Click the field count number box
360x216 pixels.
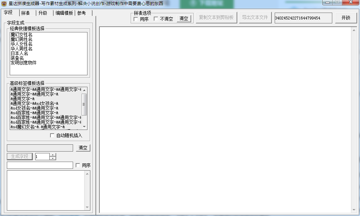pyautogui.click(x=42, y=157)
